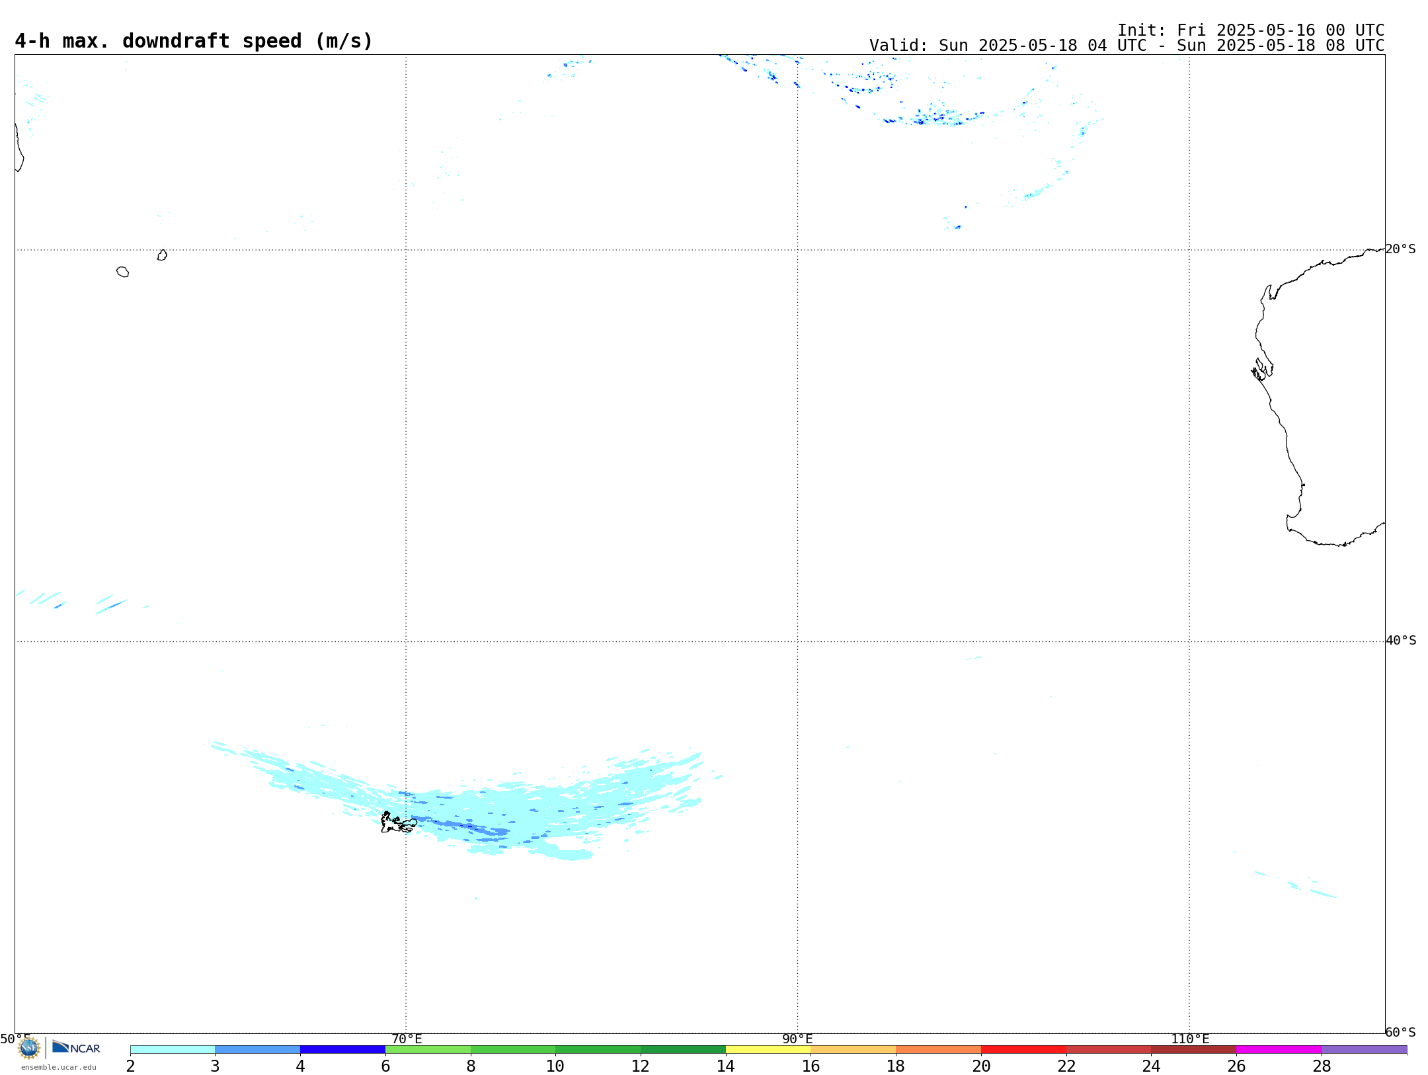Select the medium blue 3-4 m/s swatch

(258, 1050)
